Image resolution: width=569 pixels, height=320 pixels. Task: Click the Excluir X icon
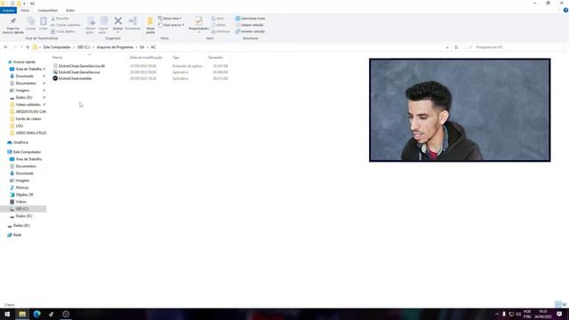pyautogui.click(x=118, y=21)
